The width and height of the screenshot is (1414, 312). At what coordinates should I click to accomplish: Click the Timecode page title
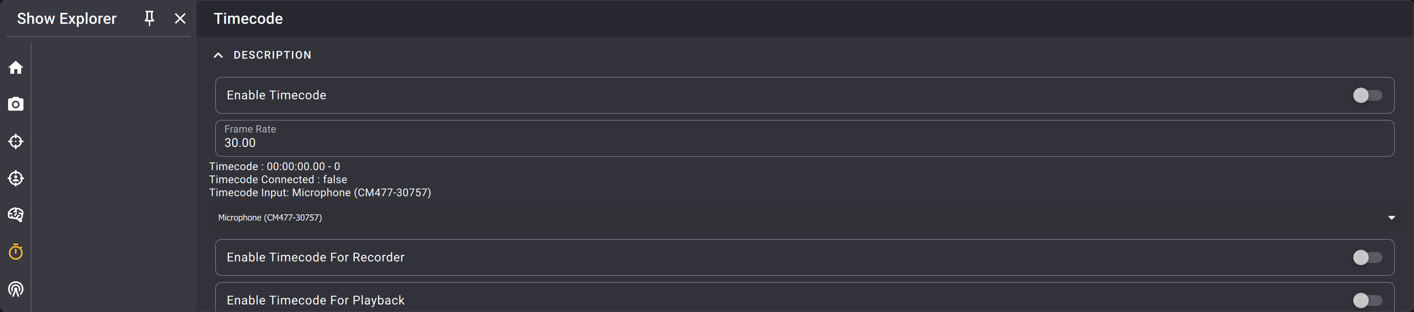(248, 19)
